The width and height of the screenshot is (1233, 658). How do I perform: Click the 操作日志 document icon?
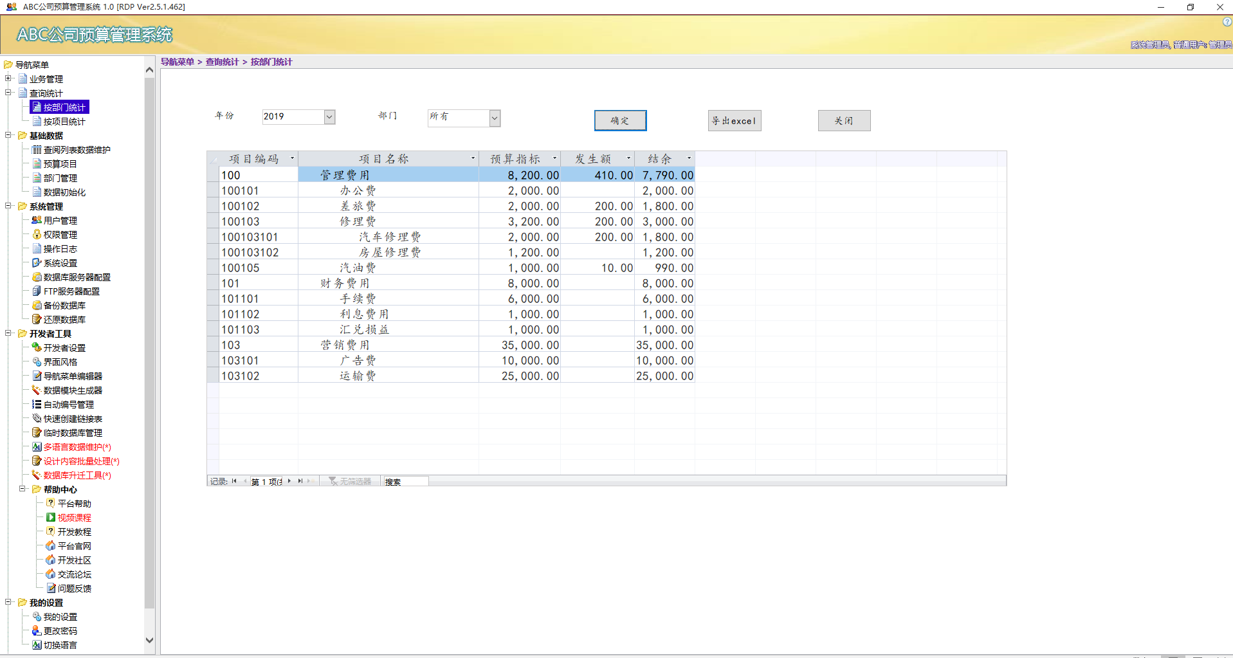[37, 249]
